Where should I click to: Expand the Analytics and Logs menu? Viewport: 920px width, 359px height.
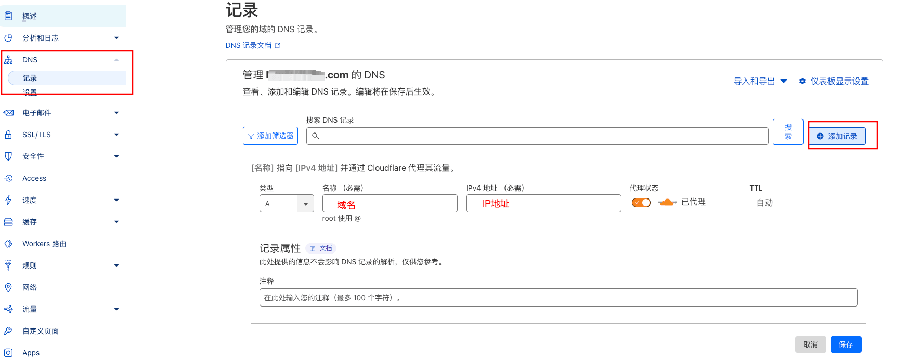point(116,38)
